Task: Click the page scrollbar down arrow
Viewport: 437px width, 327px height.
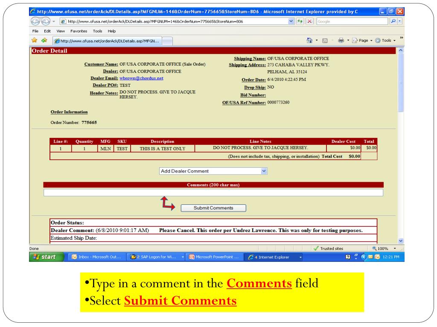Action: point(401,241)
